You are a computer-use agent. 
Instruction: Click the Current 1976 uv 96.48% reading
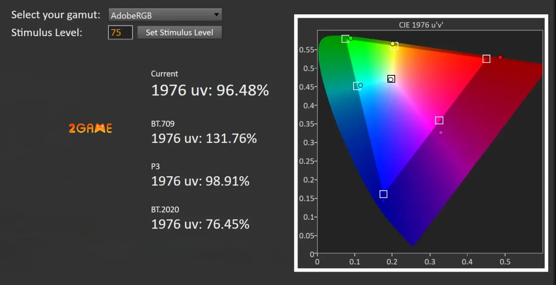point(210,90)
